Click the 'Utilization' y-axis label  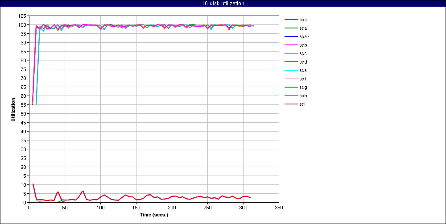click(x=13, y=109)
